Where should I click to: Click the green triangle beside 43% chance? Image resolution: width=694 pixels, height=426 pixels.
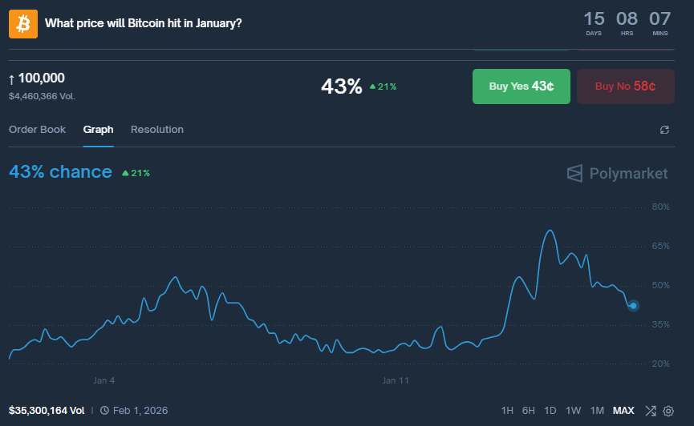[x=126, y=173]
